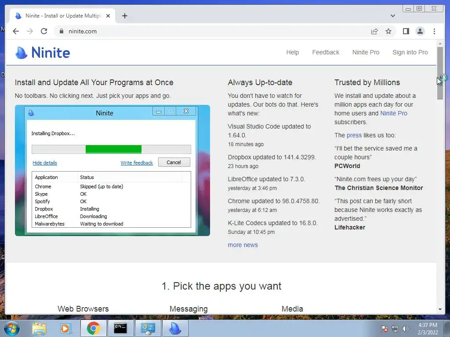
Task: Open the clock showing 4:37 PM
Action: (428, 329)
